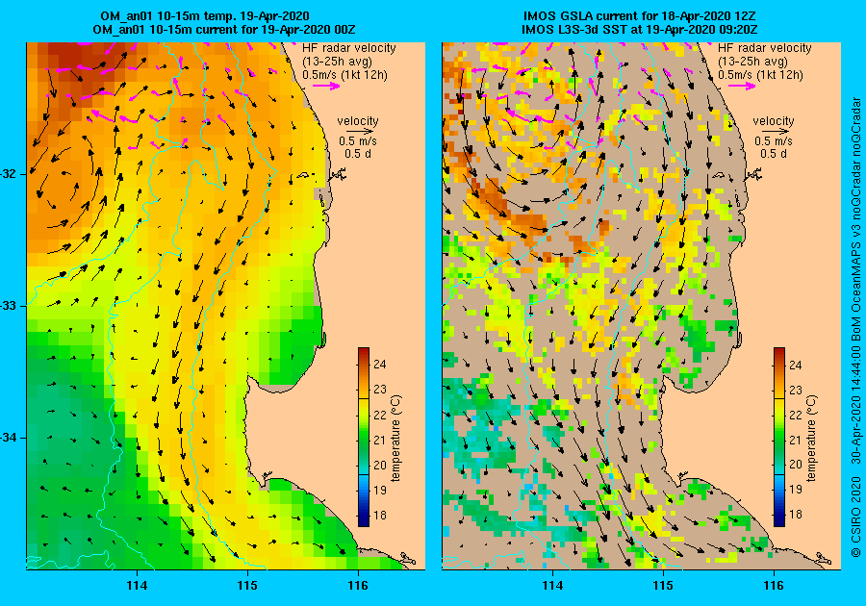The height and width of the screenshot is (606, 866).
Task: Click 'temperature (°C)' label on left color bar
Action: [396, 439]
